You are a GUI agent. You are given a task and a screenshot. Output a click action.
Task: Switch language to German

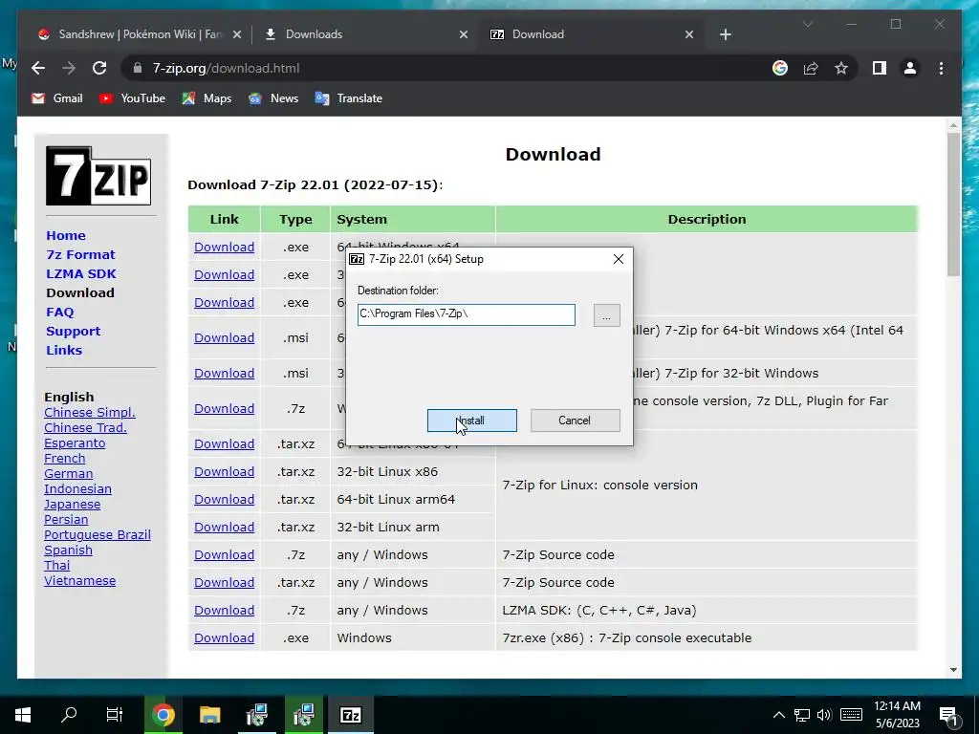pos(68,474)
